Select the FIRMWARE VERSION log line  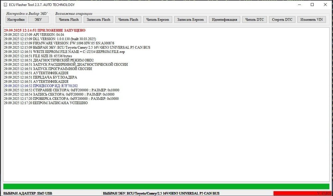59,43
